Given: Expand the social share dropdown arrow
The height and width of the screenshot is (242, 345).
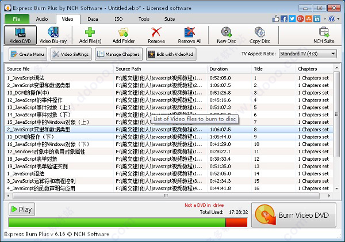Looking at the screenshot, I should [324, 19].
